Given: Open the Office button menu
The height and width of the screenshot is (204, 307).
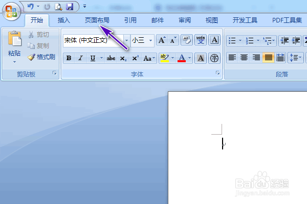Looking at the screenshot, I should click(11, 12).
